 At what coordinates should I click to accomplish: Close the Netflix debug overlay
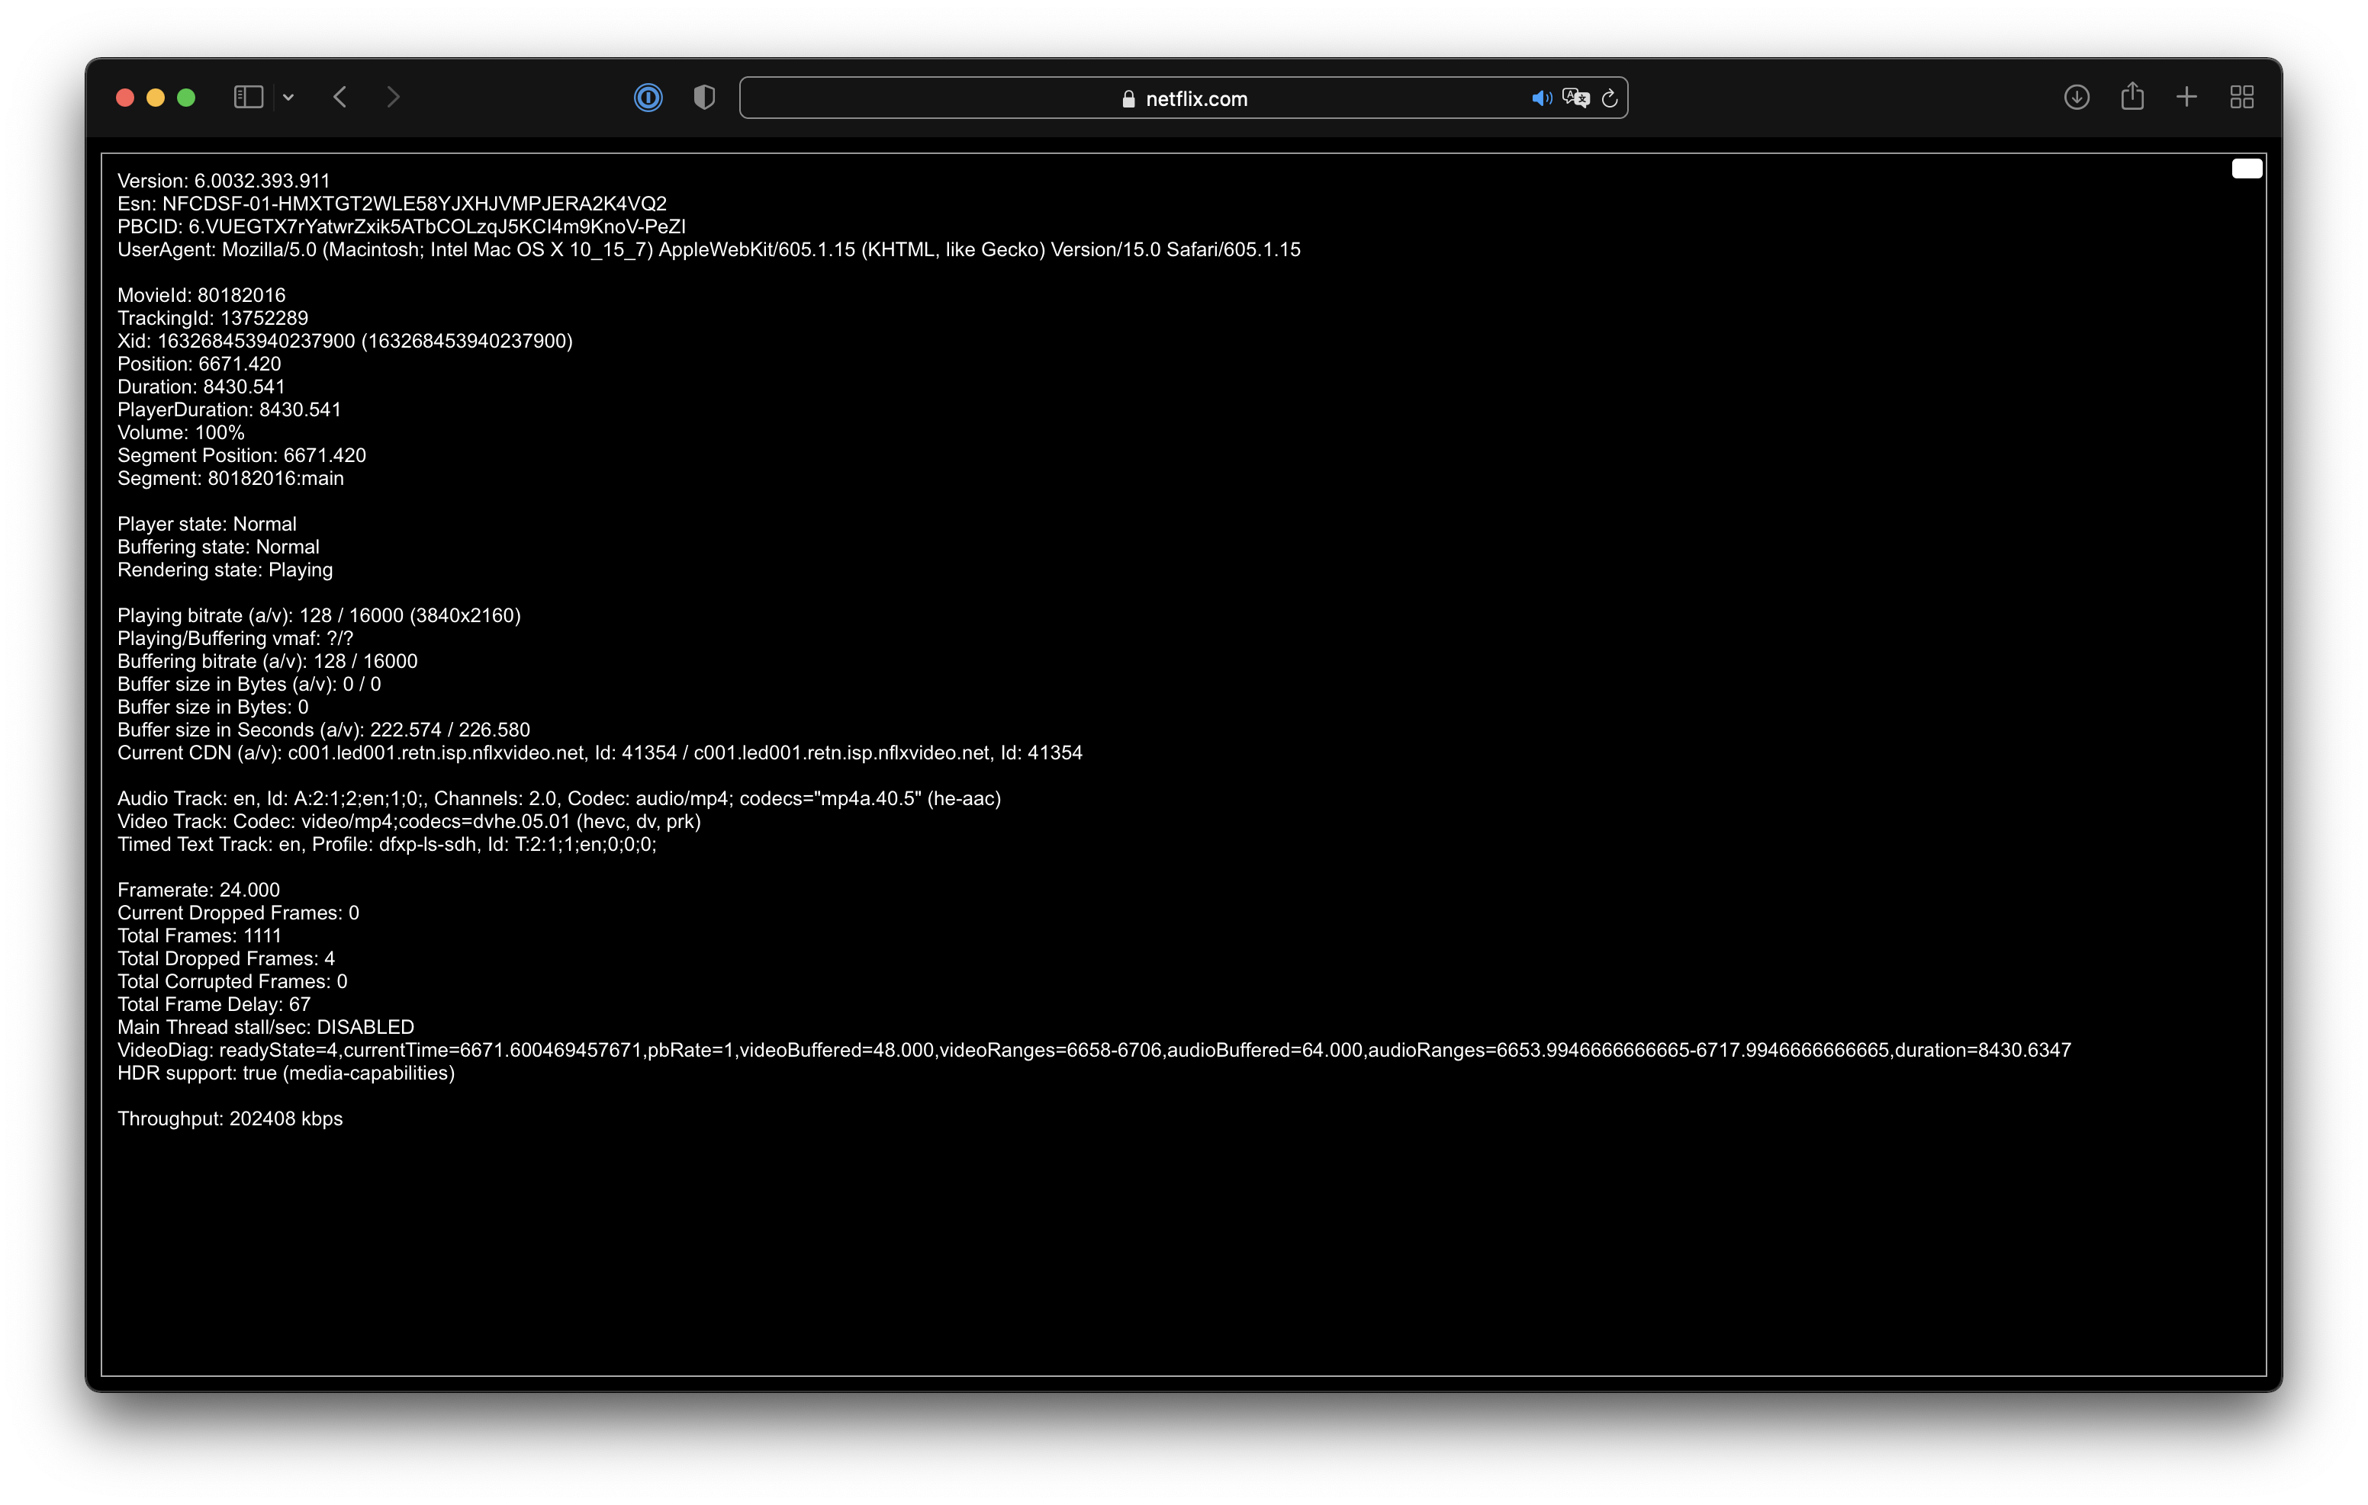(2246, 169)
